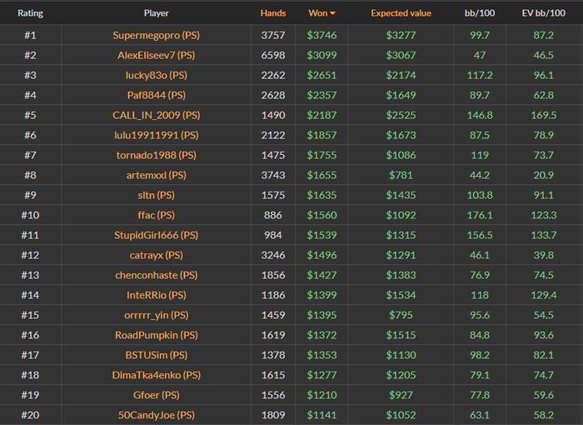
Task: Sort by Expected value header
Action: (401, 13)
